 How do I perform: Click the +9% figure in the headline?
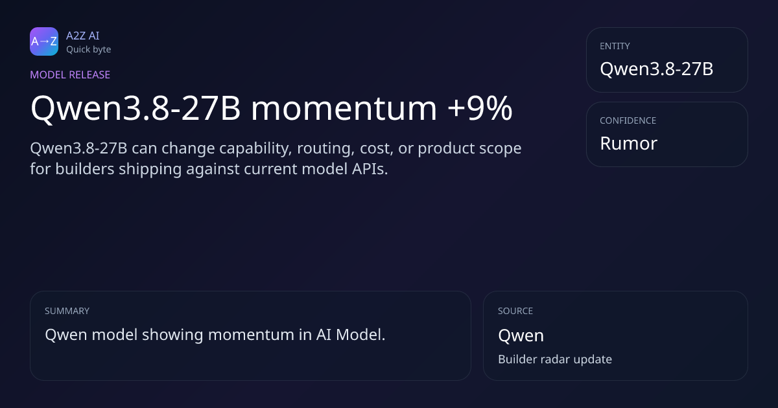coord(480,109)
